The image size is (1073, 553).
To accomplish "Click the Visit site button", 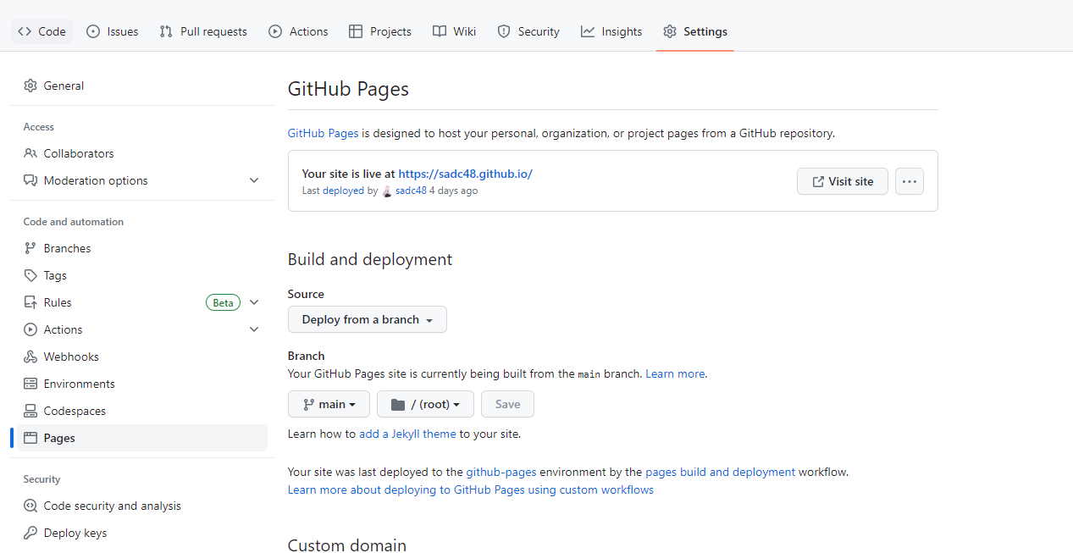I will [x=843, y=181].
